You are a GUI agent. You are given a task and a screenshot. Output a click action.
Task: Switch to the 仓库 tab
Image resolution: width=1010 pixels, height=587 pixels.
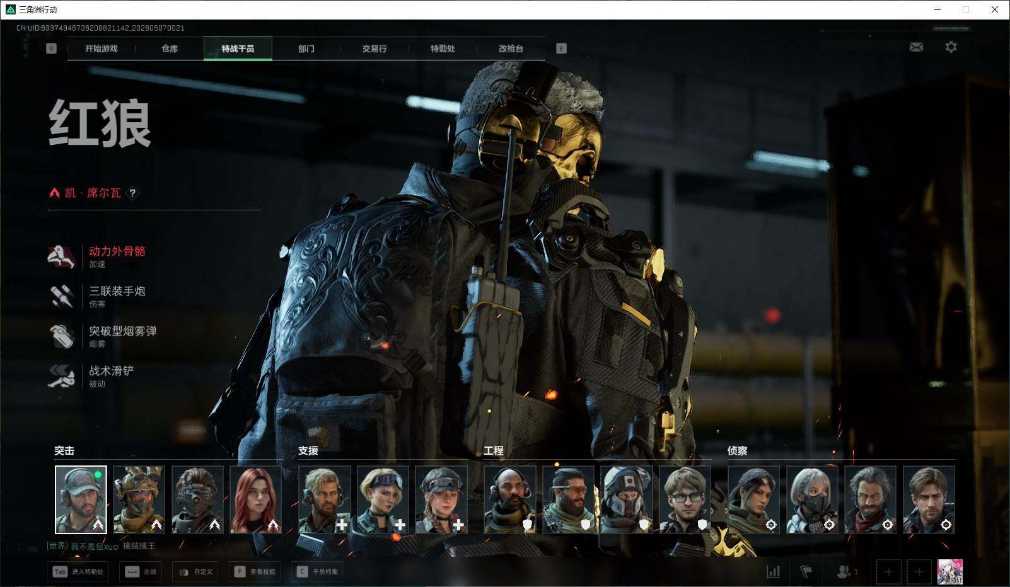click(x=170, y=48)
